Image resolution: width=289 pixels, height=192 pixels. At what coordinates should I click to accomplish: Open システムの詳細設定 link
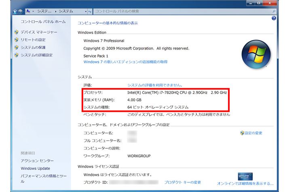pyautogui.click(x=36, y=55)
